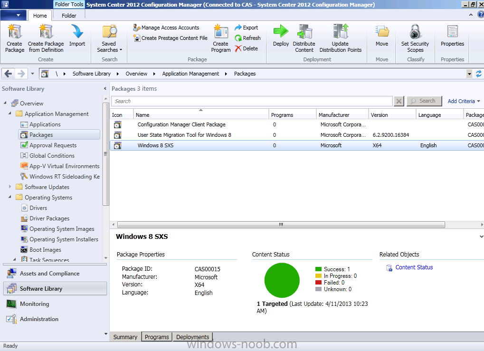Open the Programs tab

pos(157,337)
